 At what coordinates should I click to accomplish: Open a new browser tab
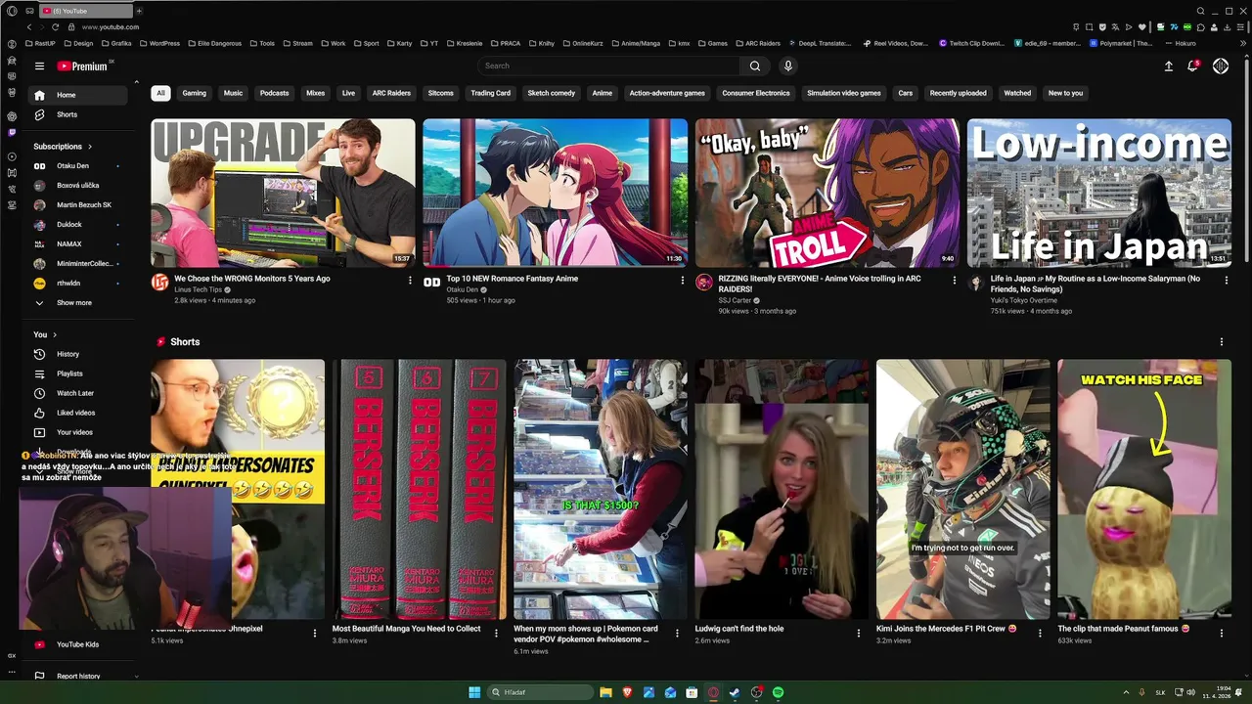click(139, 11)
